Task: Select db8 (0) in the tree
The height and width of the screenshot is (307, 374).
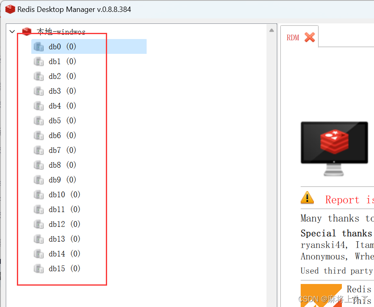Action: click(x=62, y=165)
